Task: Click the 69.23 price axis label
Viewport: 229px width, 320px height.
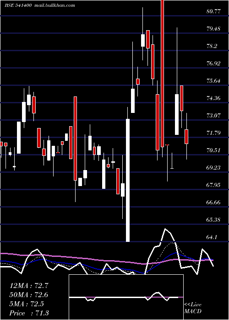Action: 213,168
